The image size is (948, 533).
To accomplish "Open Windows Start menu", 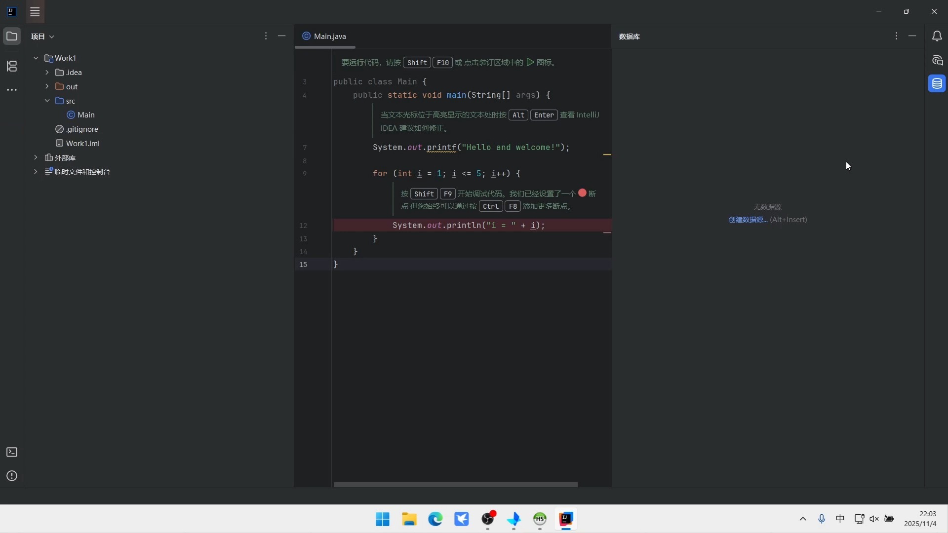I will (x=382, y=519).
